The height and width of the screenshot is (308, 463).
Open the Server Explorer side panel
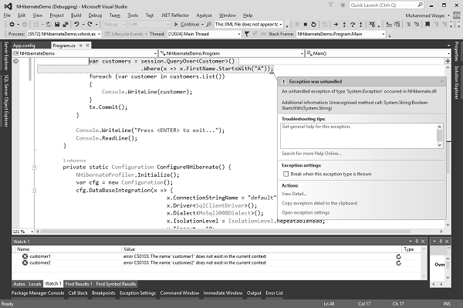(6, 56)
